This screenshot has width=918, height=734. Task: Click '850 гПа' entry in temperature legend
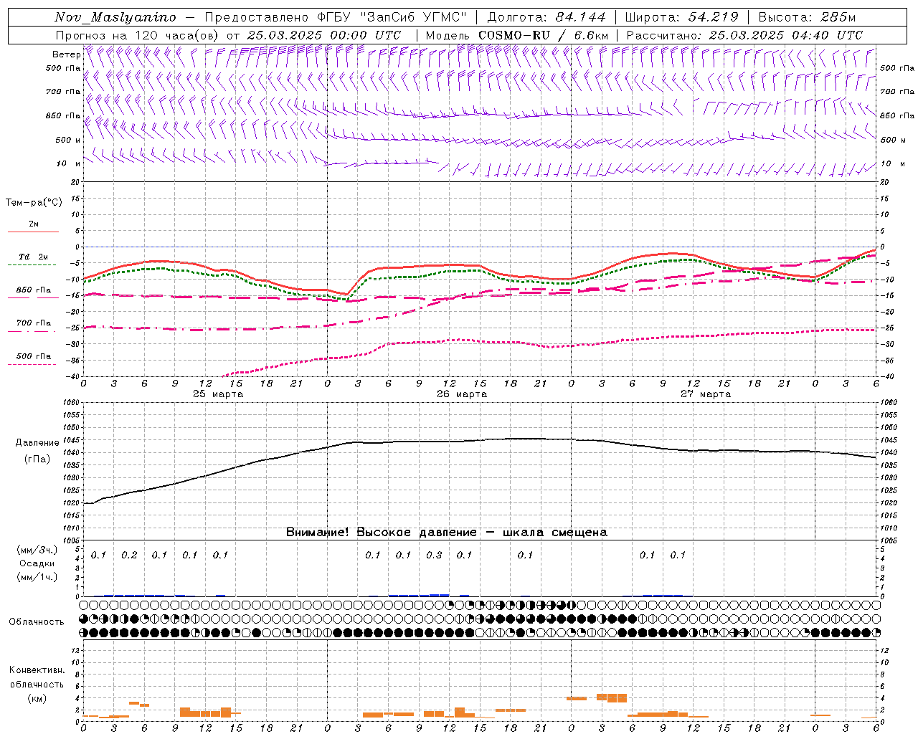(x=34, y=290)
